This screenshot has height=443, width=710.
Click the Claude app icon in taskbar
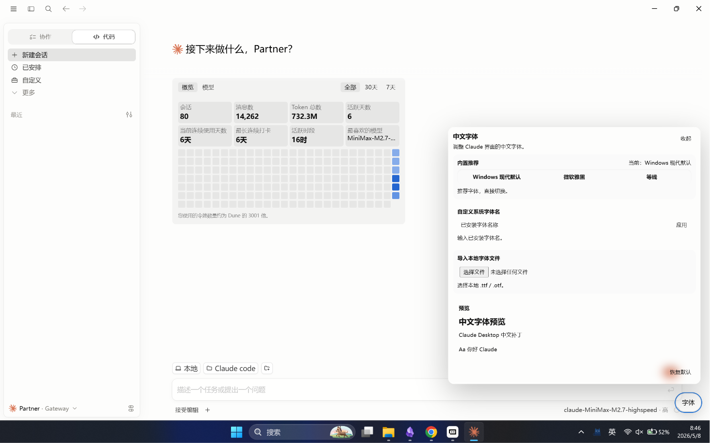point(474,432)
